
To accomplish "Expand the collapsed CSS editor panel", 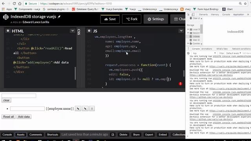I will click(x=79, y=32).
